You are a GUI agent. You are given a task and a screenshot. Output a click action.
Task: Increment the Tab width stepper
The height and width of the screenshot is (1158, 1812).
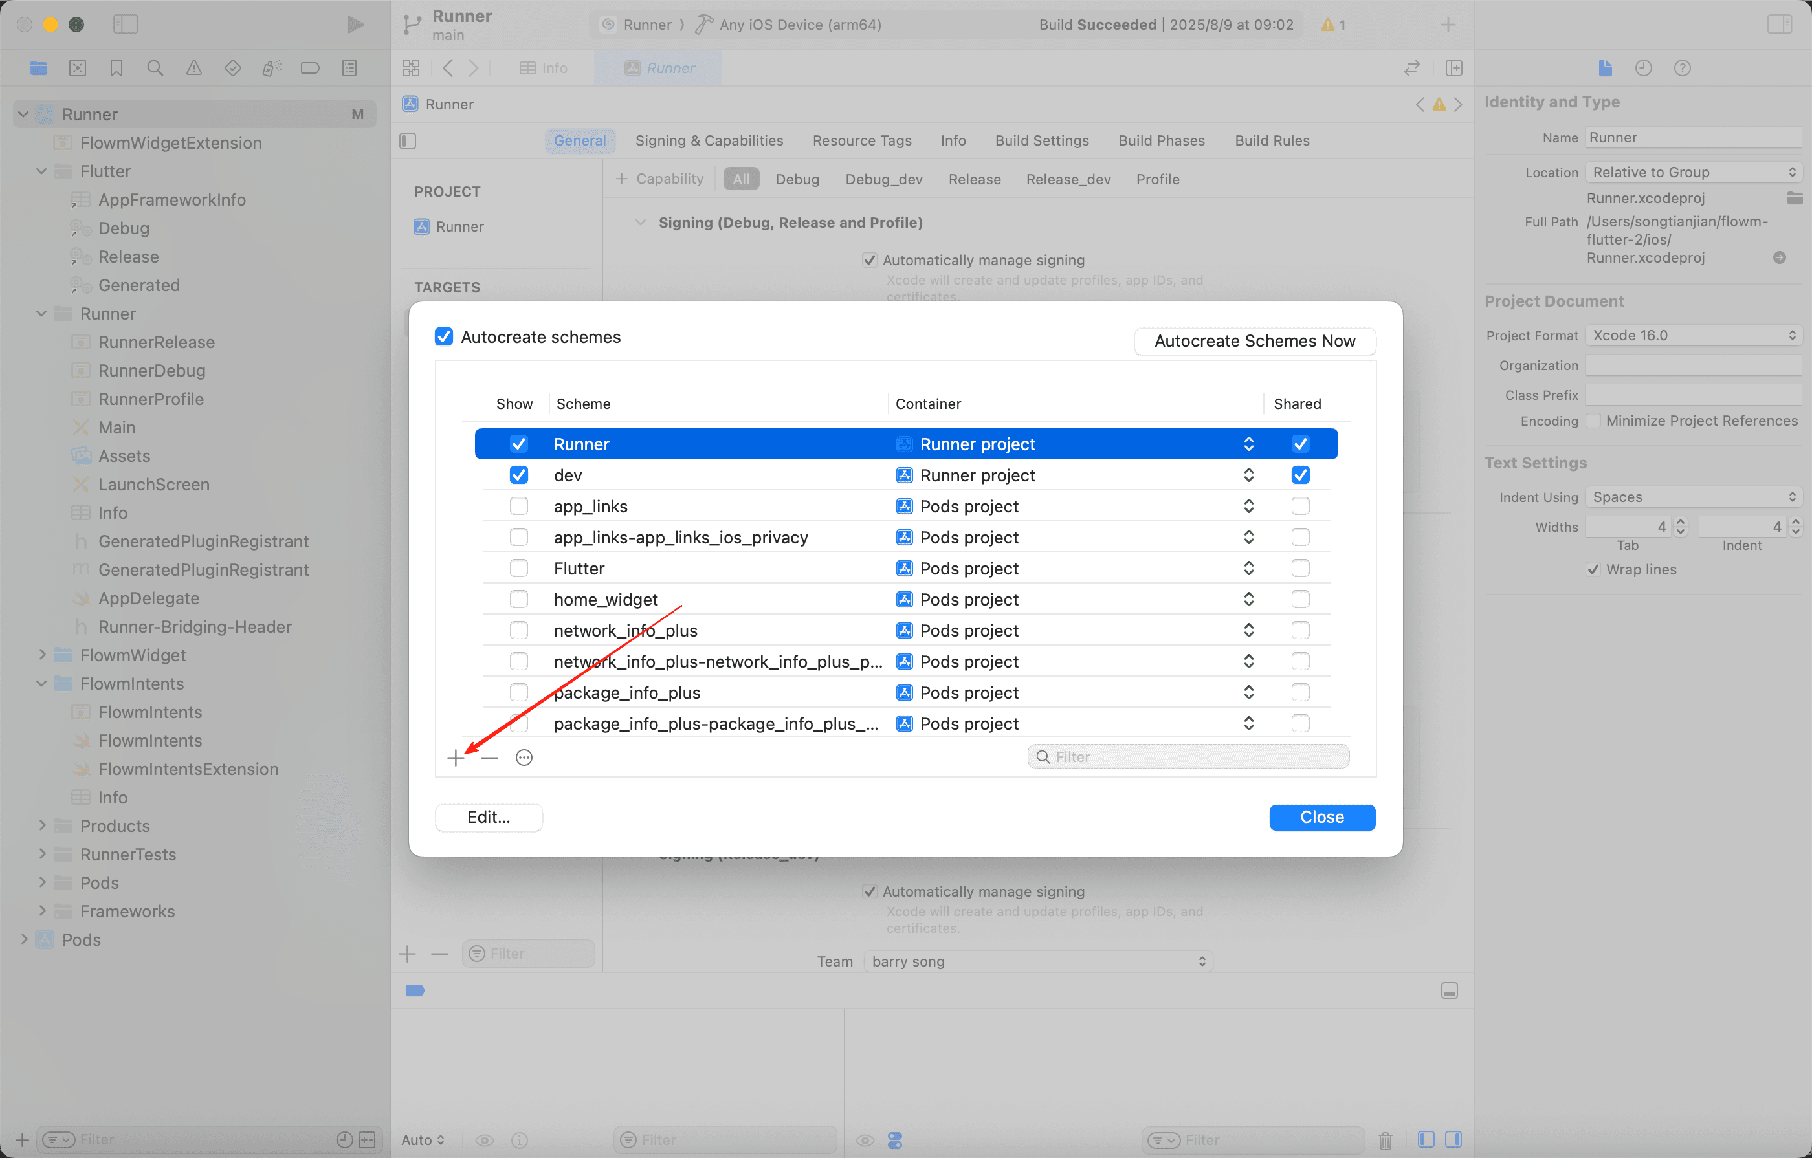pyautogui.click(x=1681, y=521)
